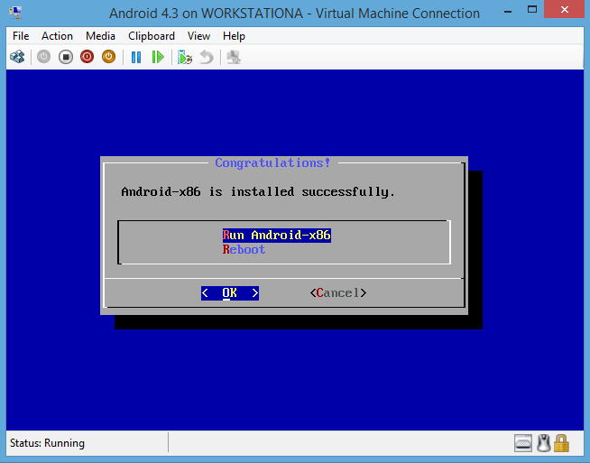Create a checkpoint using the snapshot icon
Screen dimensions: 590x463
pyautogui.click(x=185, y=57)
